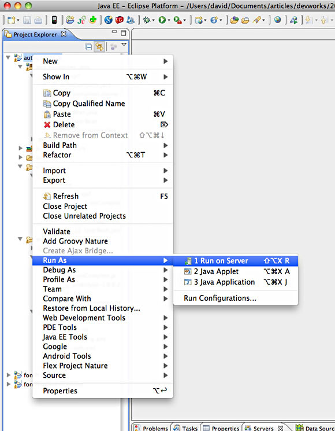The width and height of the screenshot is (335, 431).
Task: Click the green Run toolbar button
Action: (162, 20)
